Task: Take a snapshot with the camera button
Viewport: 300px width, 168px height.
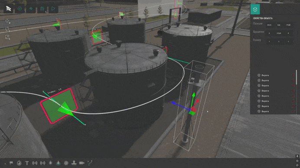Action: [x=42, y=9]
